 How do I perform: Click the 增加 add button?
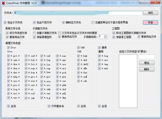pyautogui.click(x=147, y=63)
